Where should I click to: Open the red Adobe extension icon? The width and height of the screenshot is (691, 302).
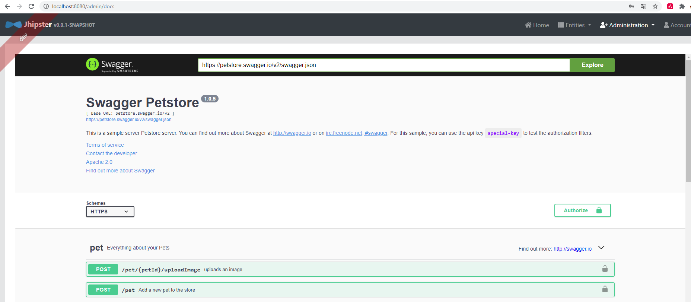tap(670, 6)
